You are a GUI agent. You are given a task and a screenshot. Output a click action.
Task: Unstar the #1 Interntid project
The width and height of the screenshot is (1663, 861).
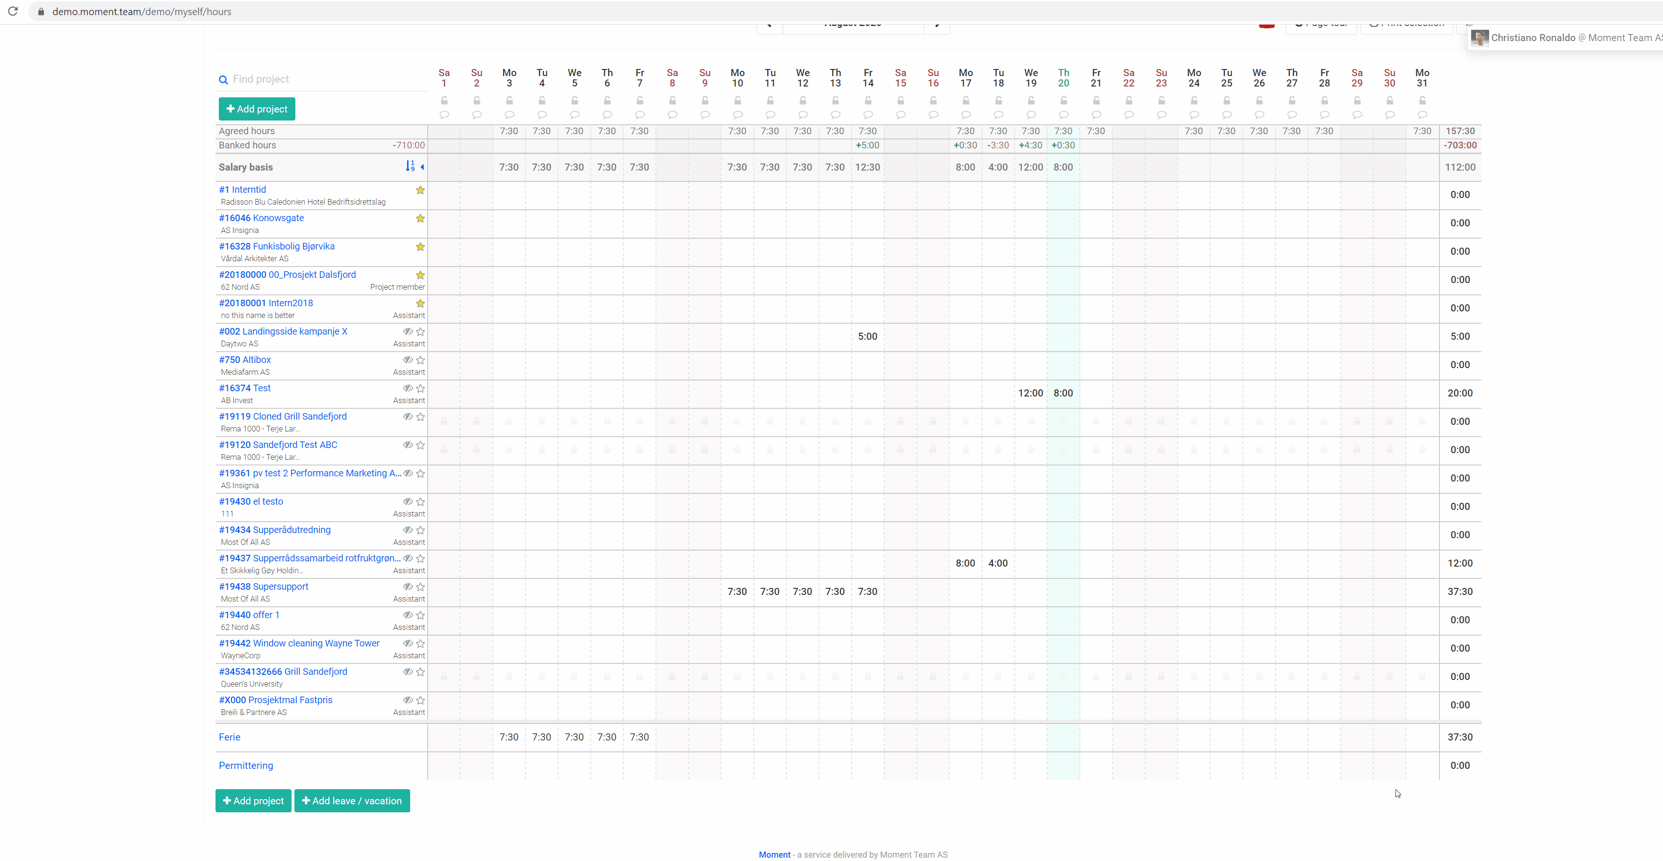[x=420, y=190]
